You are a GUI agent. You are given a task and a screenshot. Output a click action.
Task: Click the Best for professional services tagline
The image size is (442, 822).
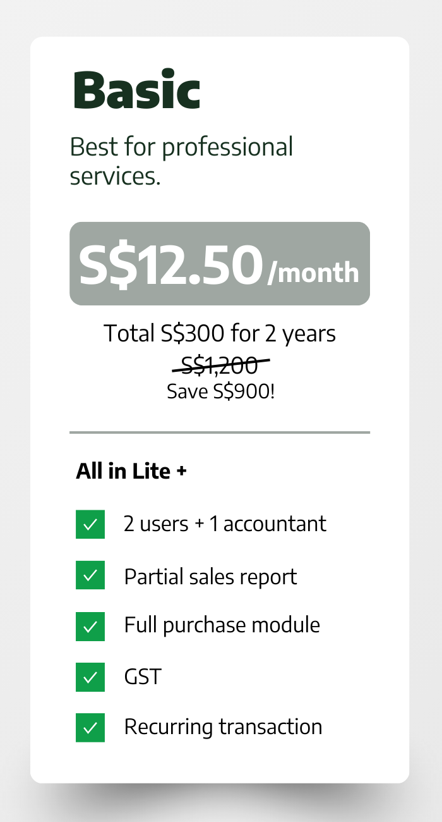click(181, 161)
